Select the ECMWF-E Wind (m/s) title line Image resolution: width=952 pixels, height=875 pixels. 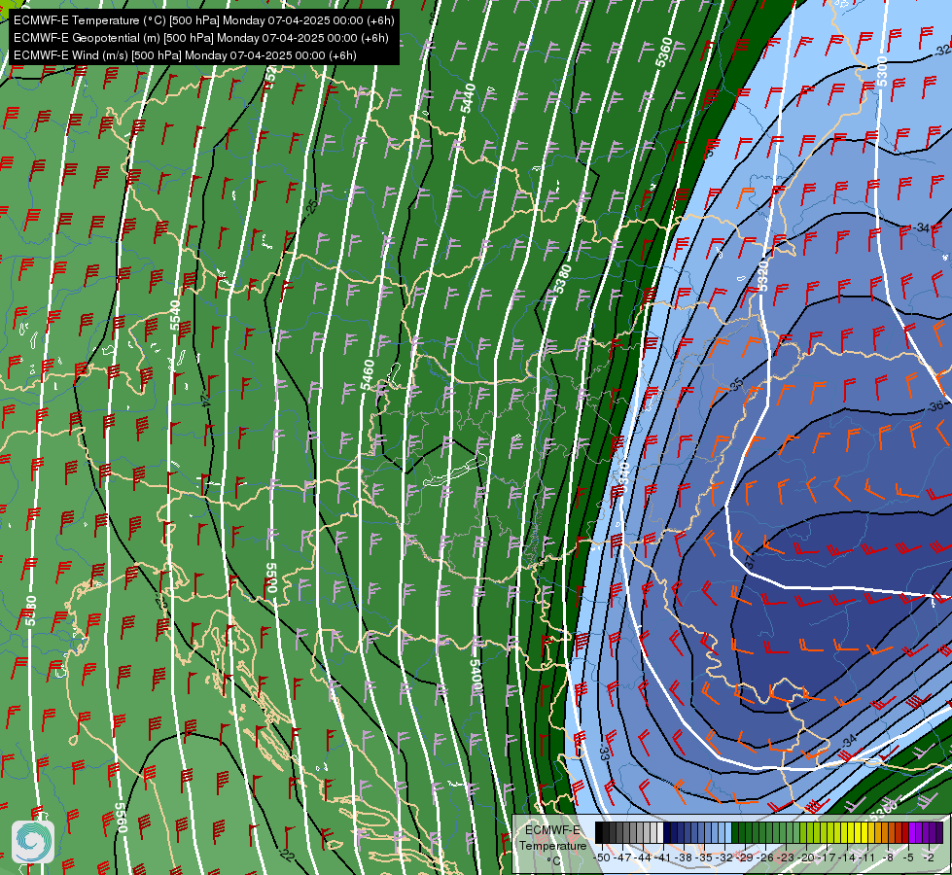pyautogui.click(x=185, y=55)
